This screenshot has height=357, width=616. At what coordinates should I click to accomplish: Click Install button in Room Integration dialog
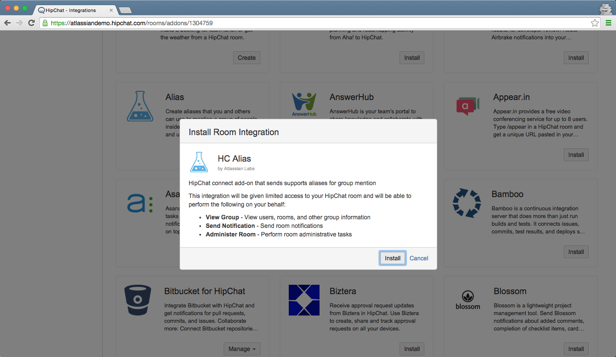(x=393, y=258)
